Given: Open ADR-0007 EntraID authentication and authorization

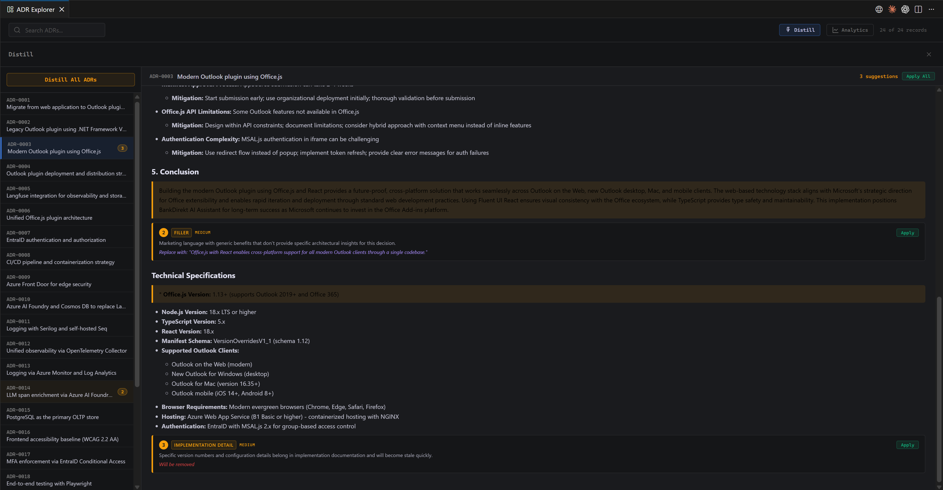Looking at the screenshot, I should [67, 236].
